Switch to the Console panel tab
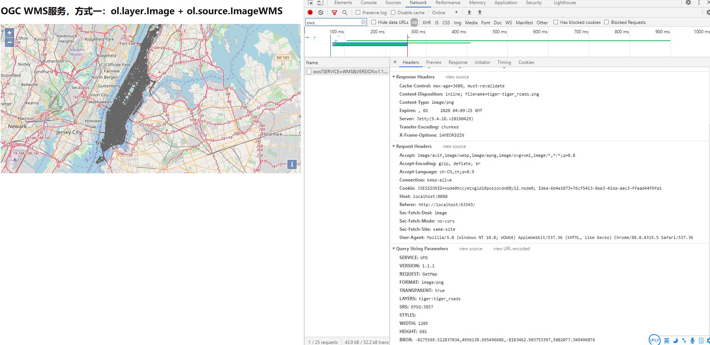Image resolution: width=710 pixels, height=345 pixels. pyautogui.click(x=368, y=3)
